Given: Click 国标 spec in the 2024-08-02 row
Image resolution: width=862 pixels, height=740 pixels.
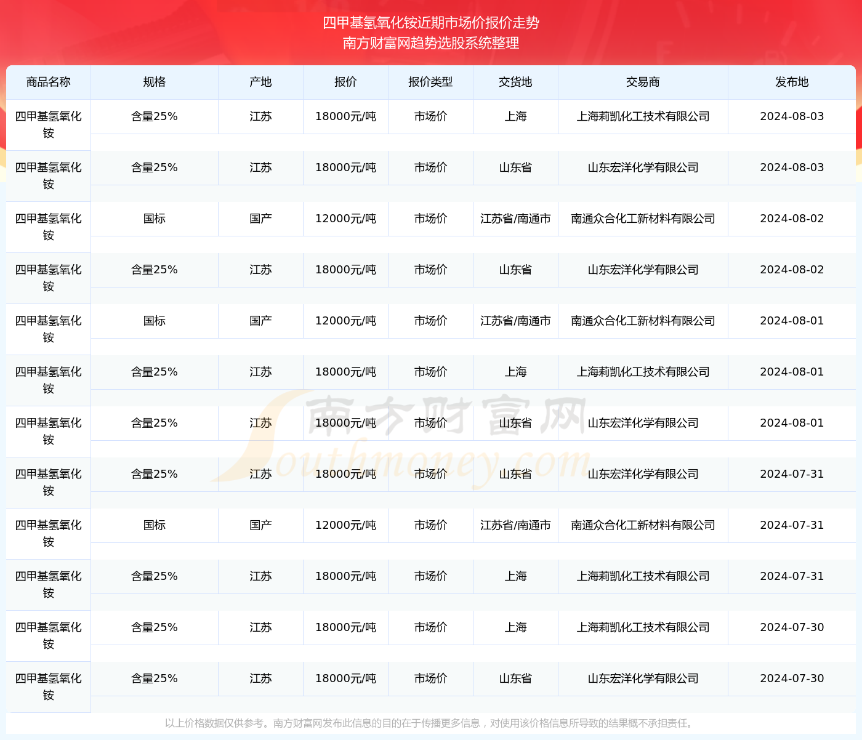Looking at the screenshot, I should (155, 219).
